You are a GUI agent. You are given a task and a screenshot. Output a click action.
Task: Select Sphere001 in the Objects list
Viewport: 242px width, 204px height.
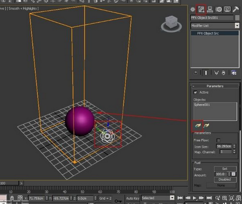202,105
